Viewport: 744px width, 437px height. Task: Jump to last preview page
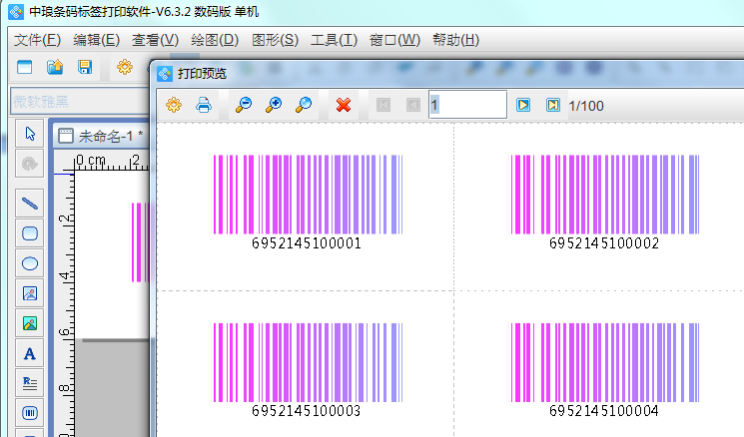click(x=552, y=105)
